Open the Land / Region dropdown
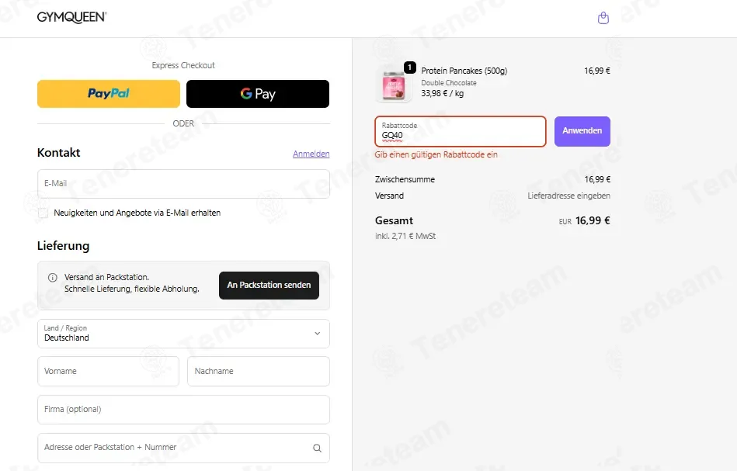 [183, 334]
